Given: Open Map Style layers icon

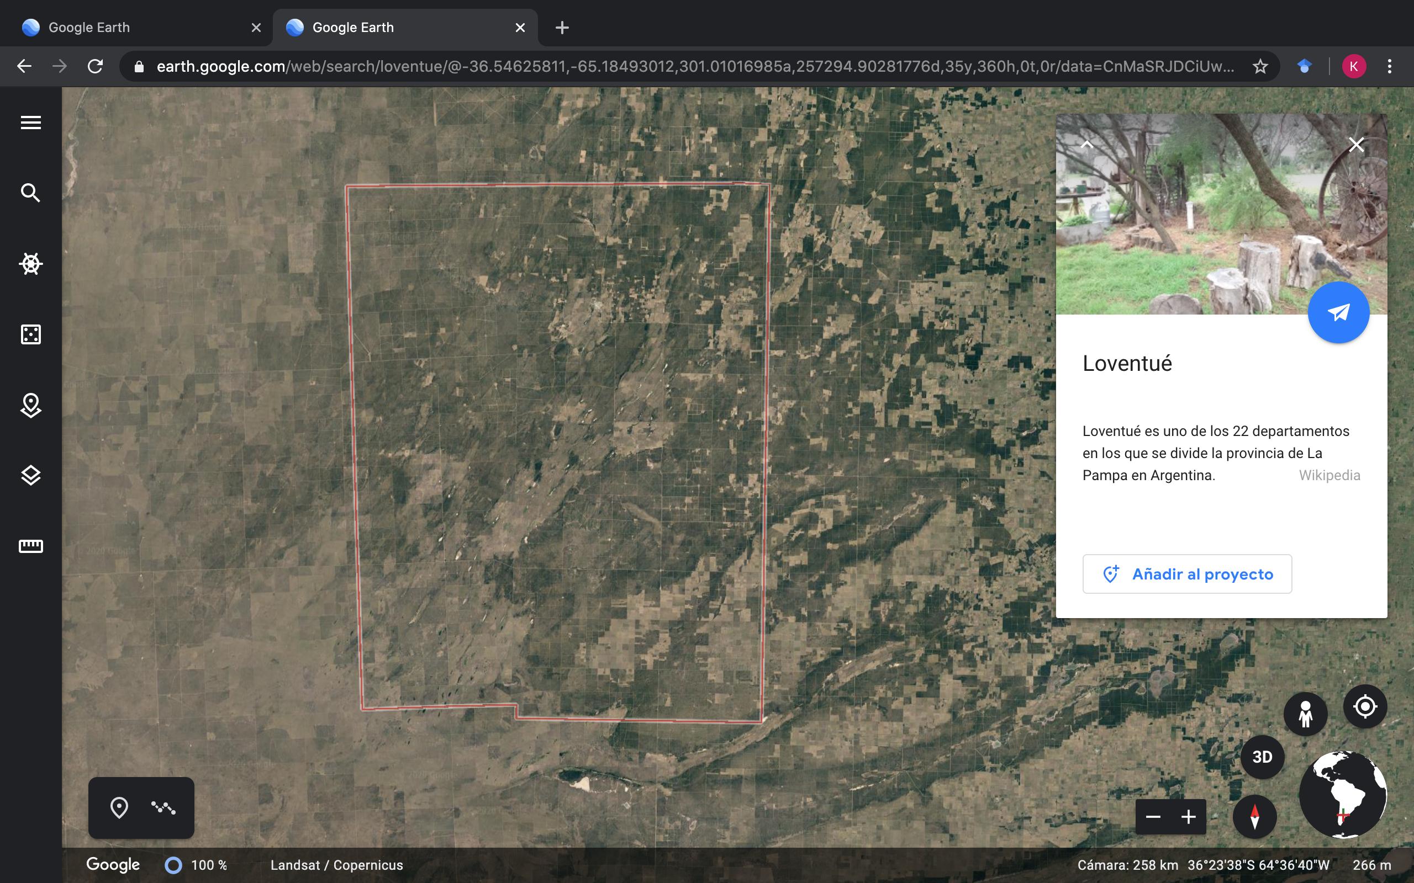Looking at the screenshot, I should 30,475.
